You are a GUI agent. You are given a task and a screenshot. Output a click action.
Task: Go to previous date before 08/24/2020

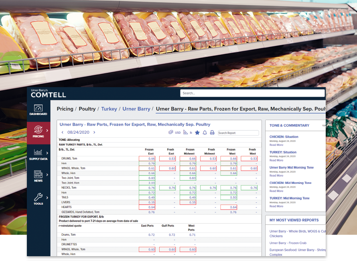(63, 133)
